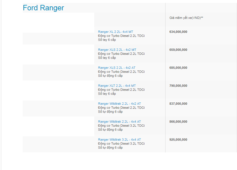This screenshot has width=237, height=170.
Task: Open the Ranger Wildtrak 2.2L - 4x4 AT link
Action: pos(119,122)
